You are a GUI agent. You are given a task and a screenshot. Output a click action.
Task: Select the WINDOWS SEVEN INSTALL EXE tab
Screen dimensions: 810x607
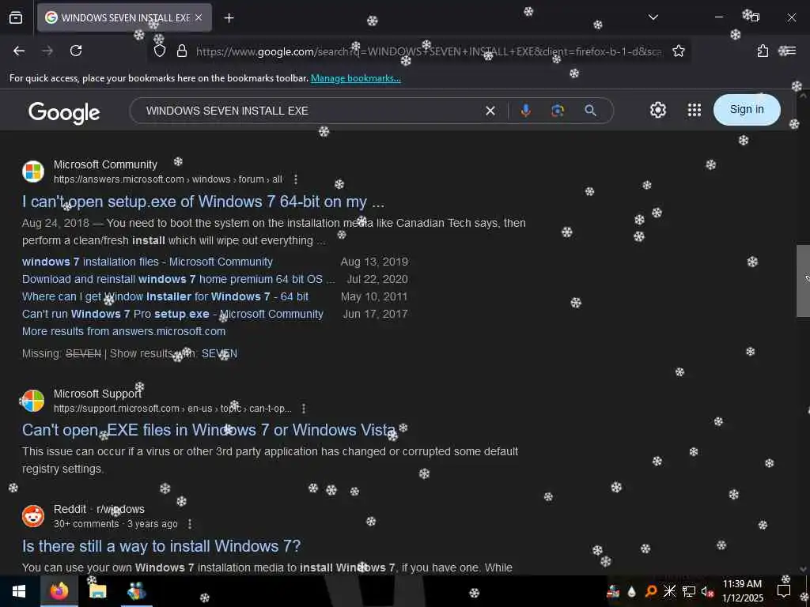(x=124, y=18)
